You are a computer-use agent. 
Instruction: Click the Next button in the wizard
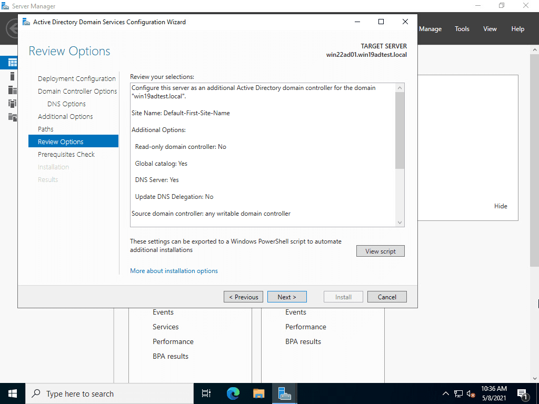click(287, 296)
